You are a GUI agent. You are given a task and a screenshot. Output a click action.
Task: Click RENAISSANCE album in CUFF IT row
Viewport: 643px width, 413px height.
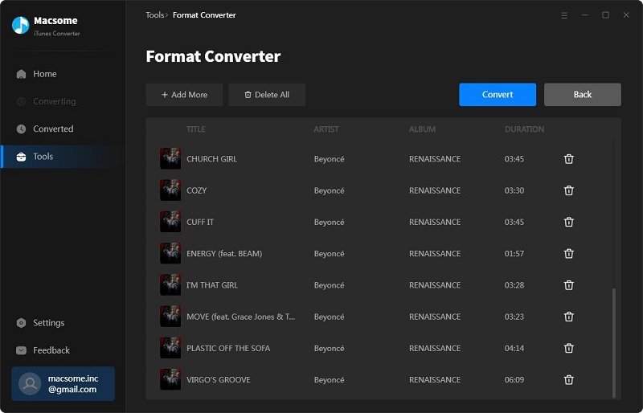435,223
